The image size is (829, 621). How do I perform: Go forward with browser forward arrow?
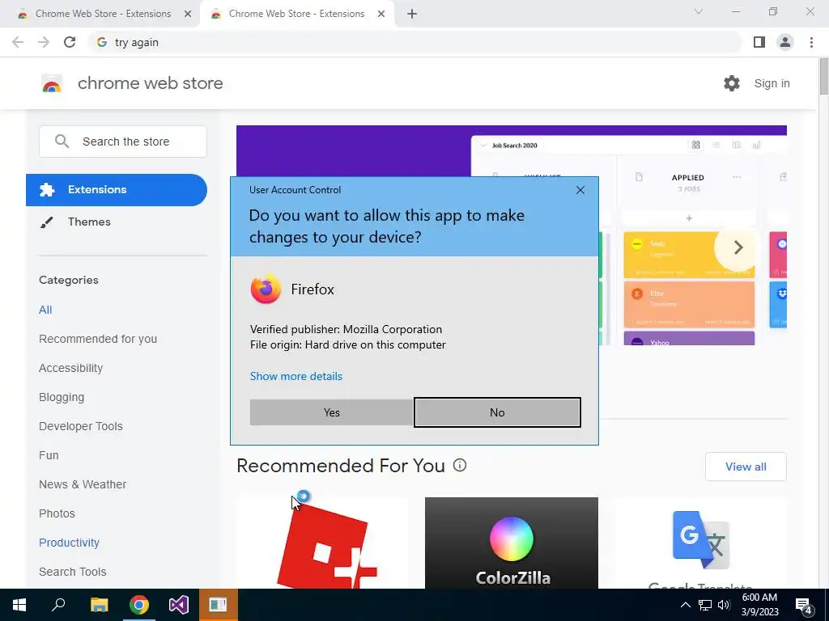pyautogui.click(x=44, y=42)
